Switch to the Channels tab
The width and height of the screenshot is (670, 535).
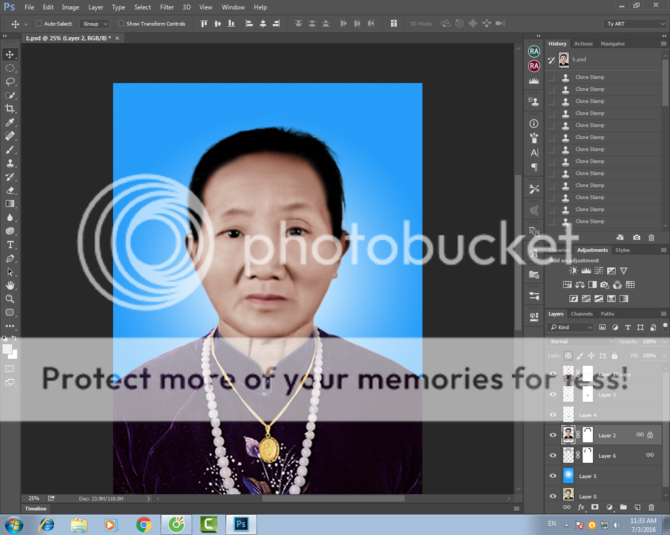(582, 314)
